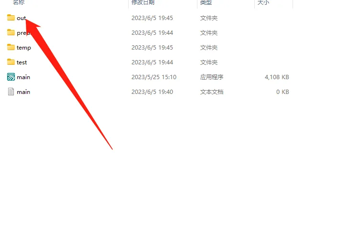Screen dimensions: 348x226
Task: Select the out folder icon
Action: (11, 18)
